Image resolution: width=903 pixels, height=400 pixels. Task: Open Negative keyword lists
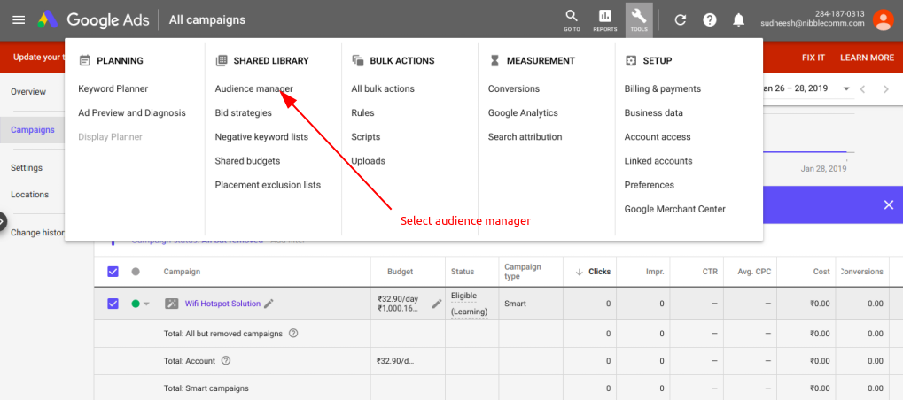click(x=261, y=137)
